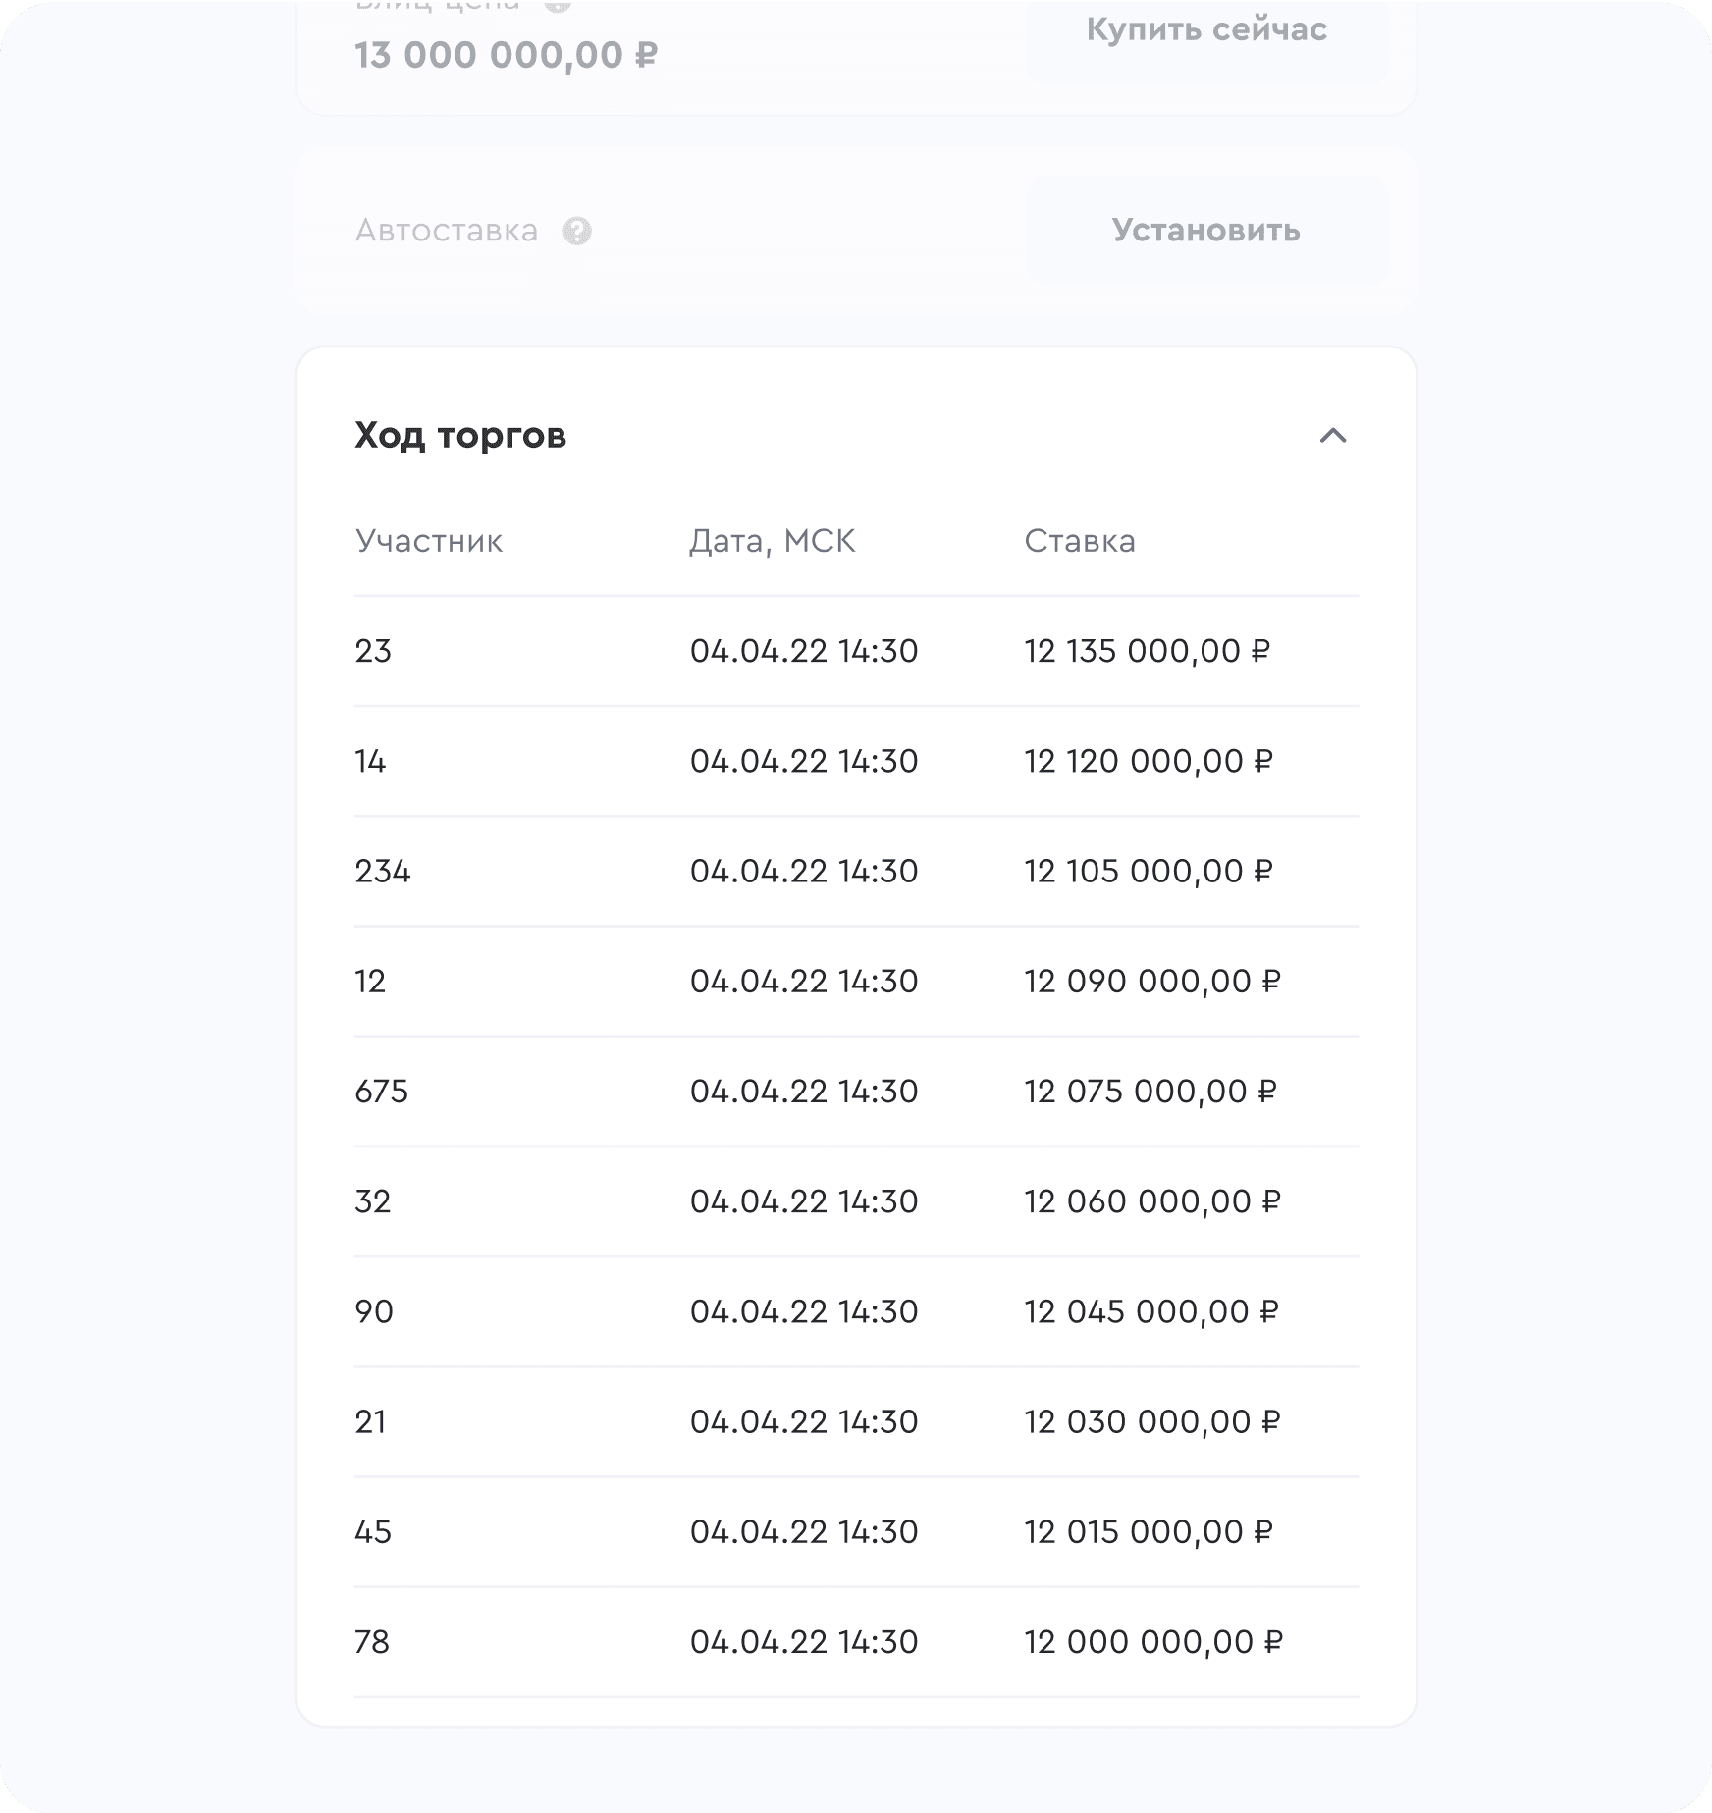
Task: Select participant 45 row
Action: (x=856, y=1530)
